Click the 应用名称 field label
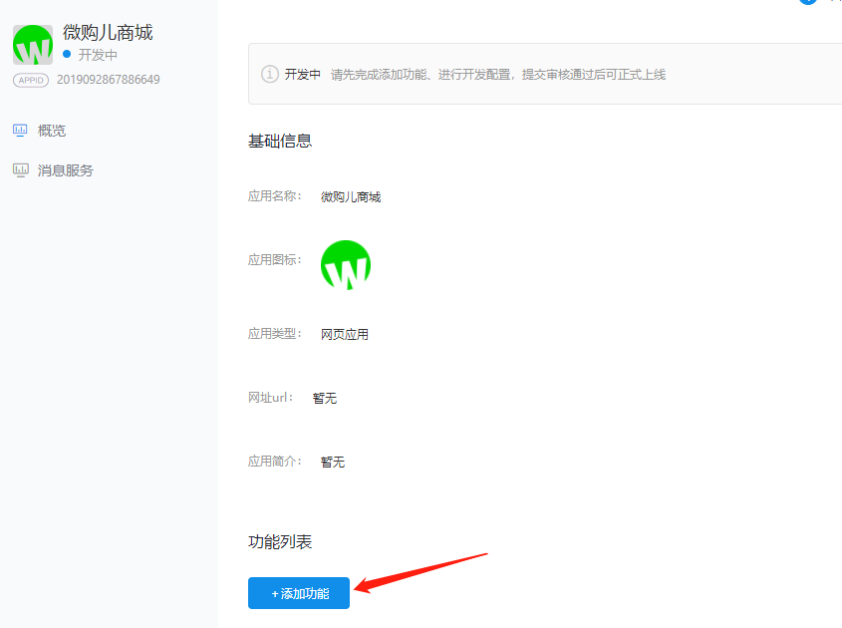The image size is (842, 628). tap(274, 196)
